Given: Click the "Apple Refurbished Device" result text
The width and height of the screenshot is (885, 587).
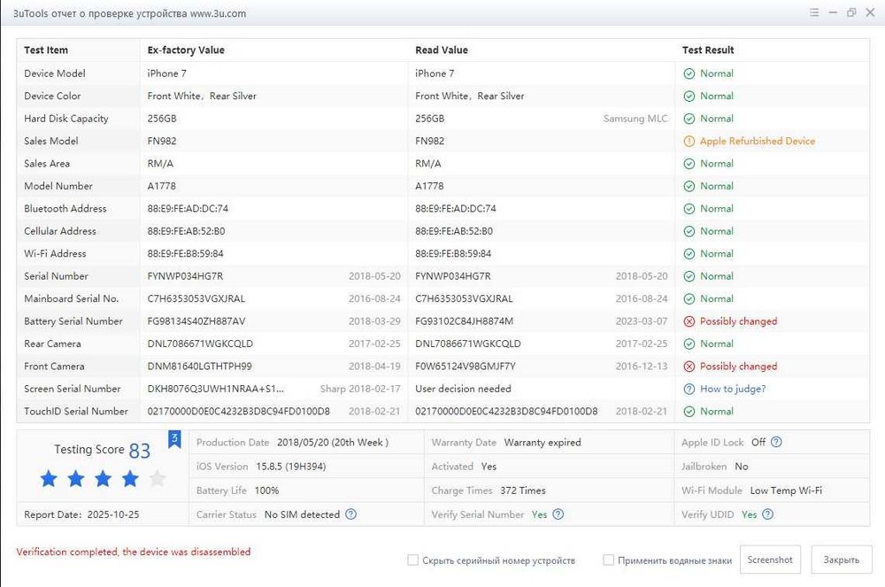Looking at the screenshot, I should tap(757, 141).
